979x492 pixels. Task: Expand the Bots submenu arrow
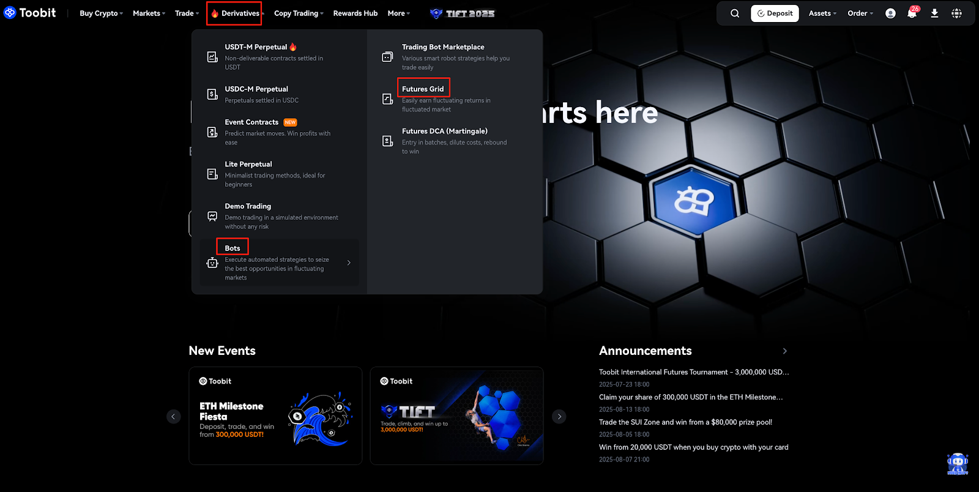click(x=349, y=263)
